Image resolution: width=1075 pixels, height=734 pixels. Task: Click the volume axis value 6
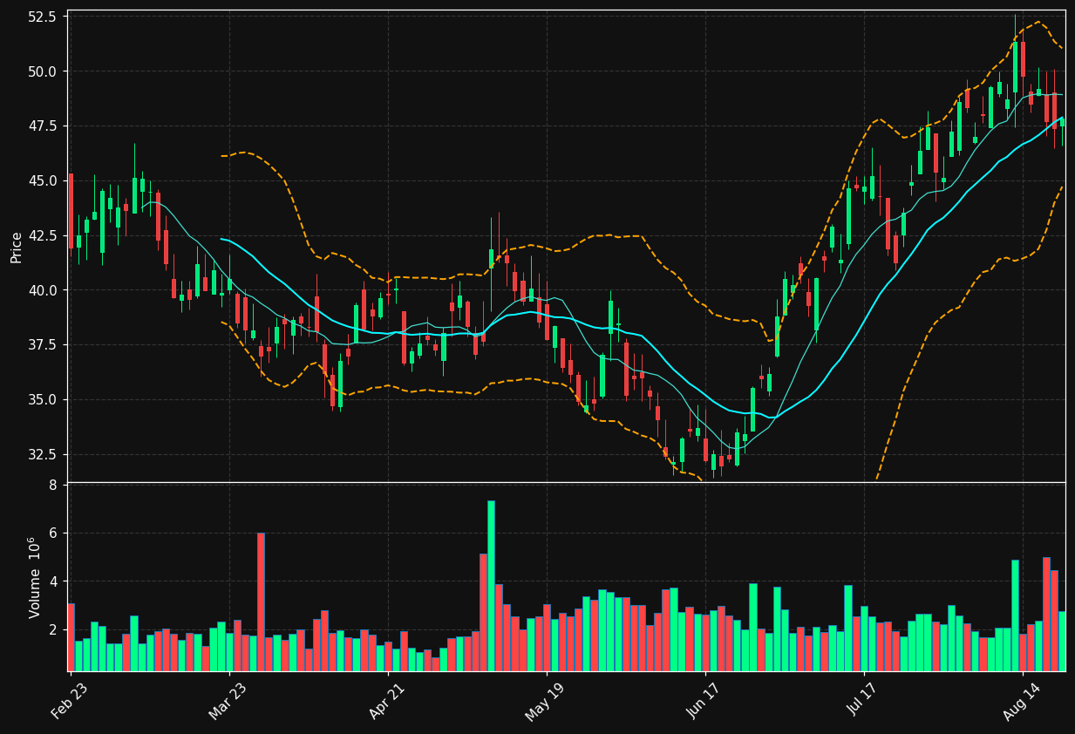pyautogui.click(x=53, y=534)
